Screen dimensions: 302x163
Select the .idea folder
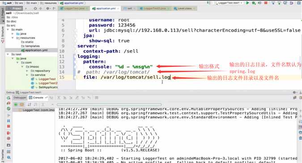pos(13,17)
